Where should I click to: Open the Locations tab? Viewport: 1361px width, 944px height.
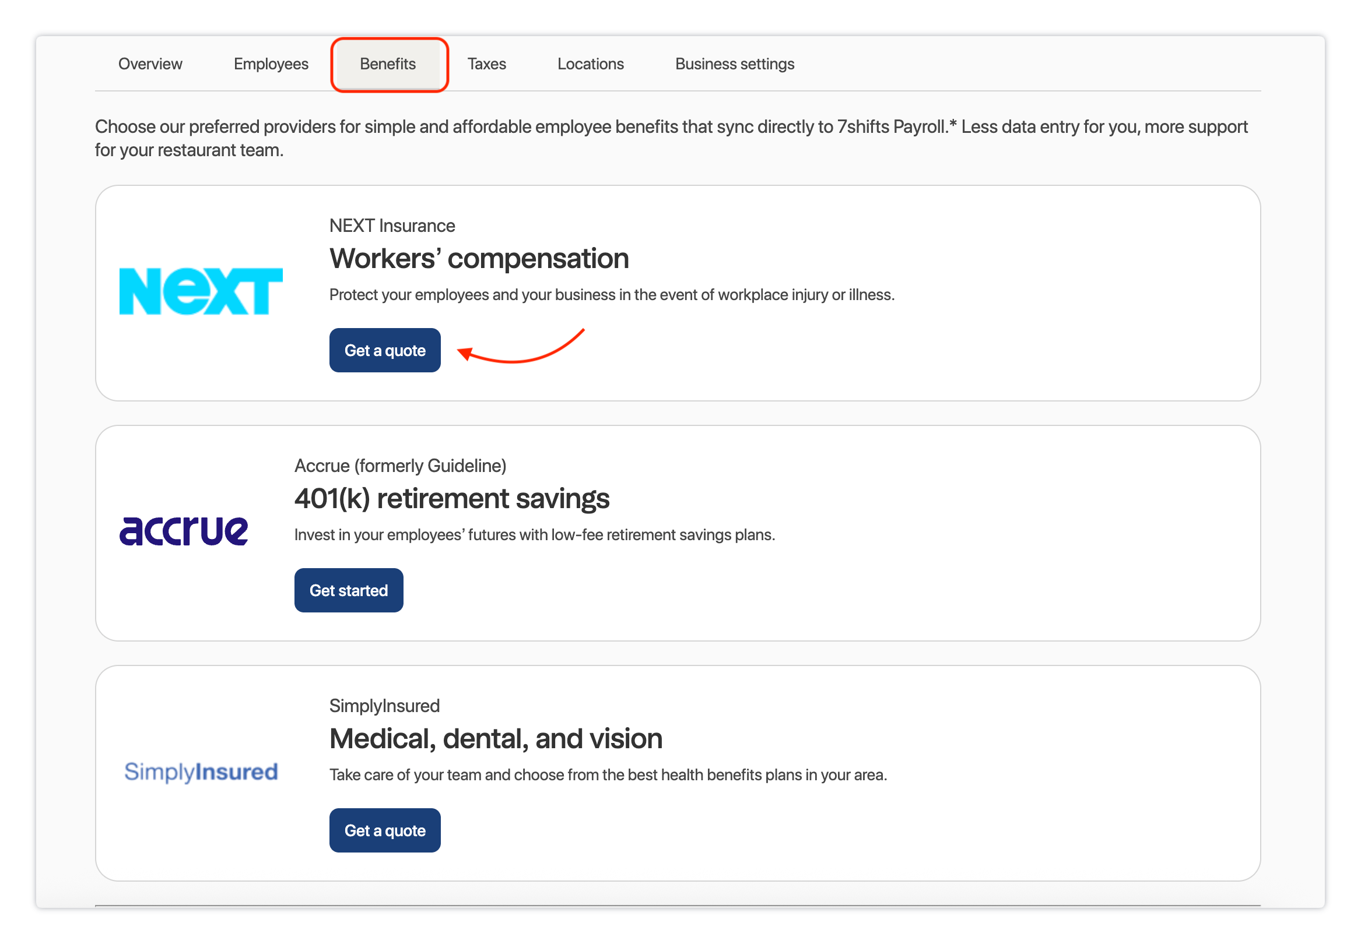pos(590,64)
